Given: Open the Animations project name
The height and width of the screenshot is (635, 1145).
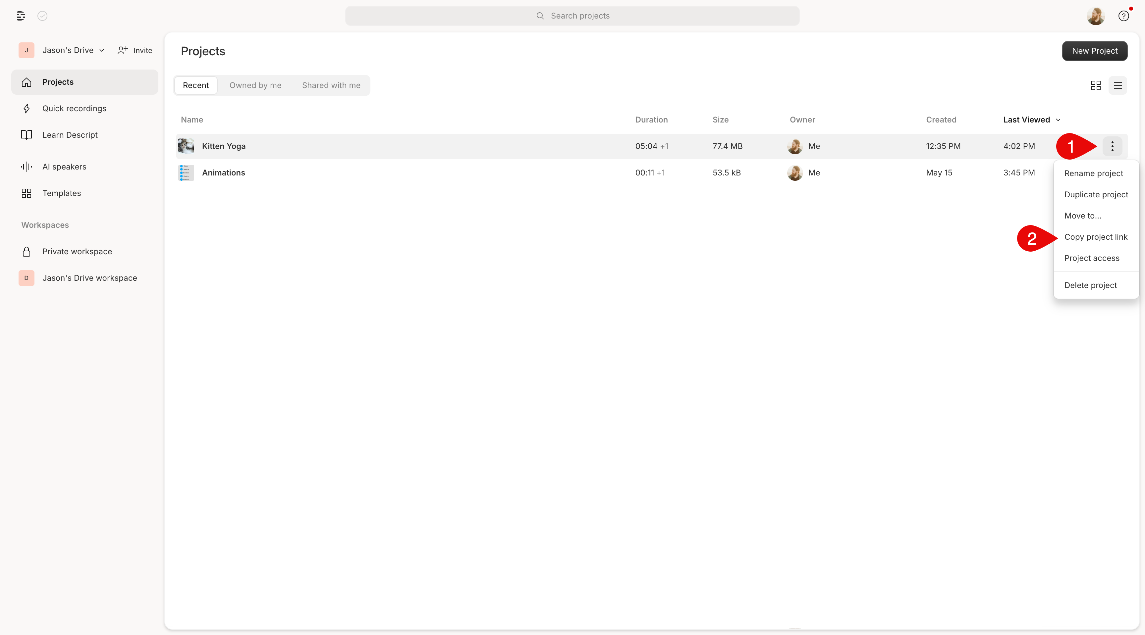Looking at the screenshot, I should point(224,173).
